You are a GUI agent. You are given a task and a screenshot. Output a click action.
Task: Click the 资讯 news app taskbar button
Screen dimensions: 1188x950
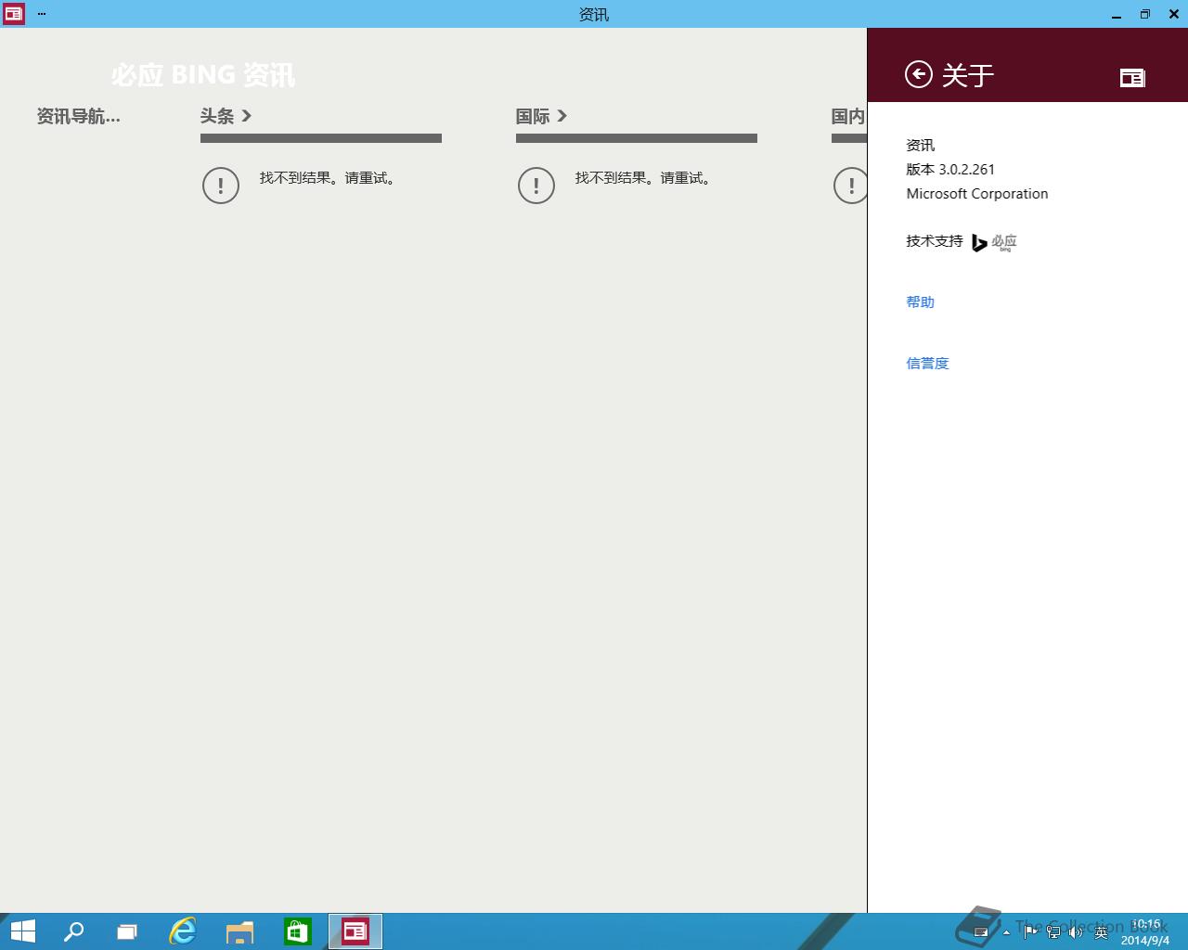point(355,931)
